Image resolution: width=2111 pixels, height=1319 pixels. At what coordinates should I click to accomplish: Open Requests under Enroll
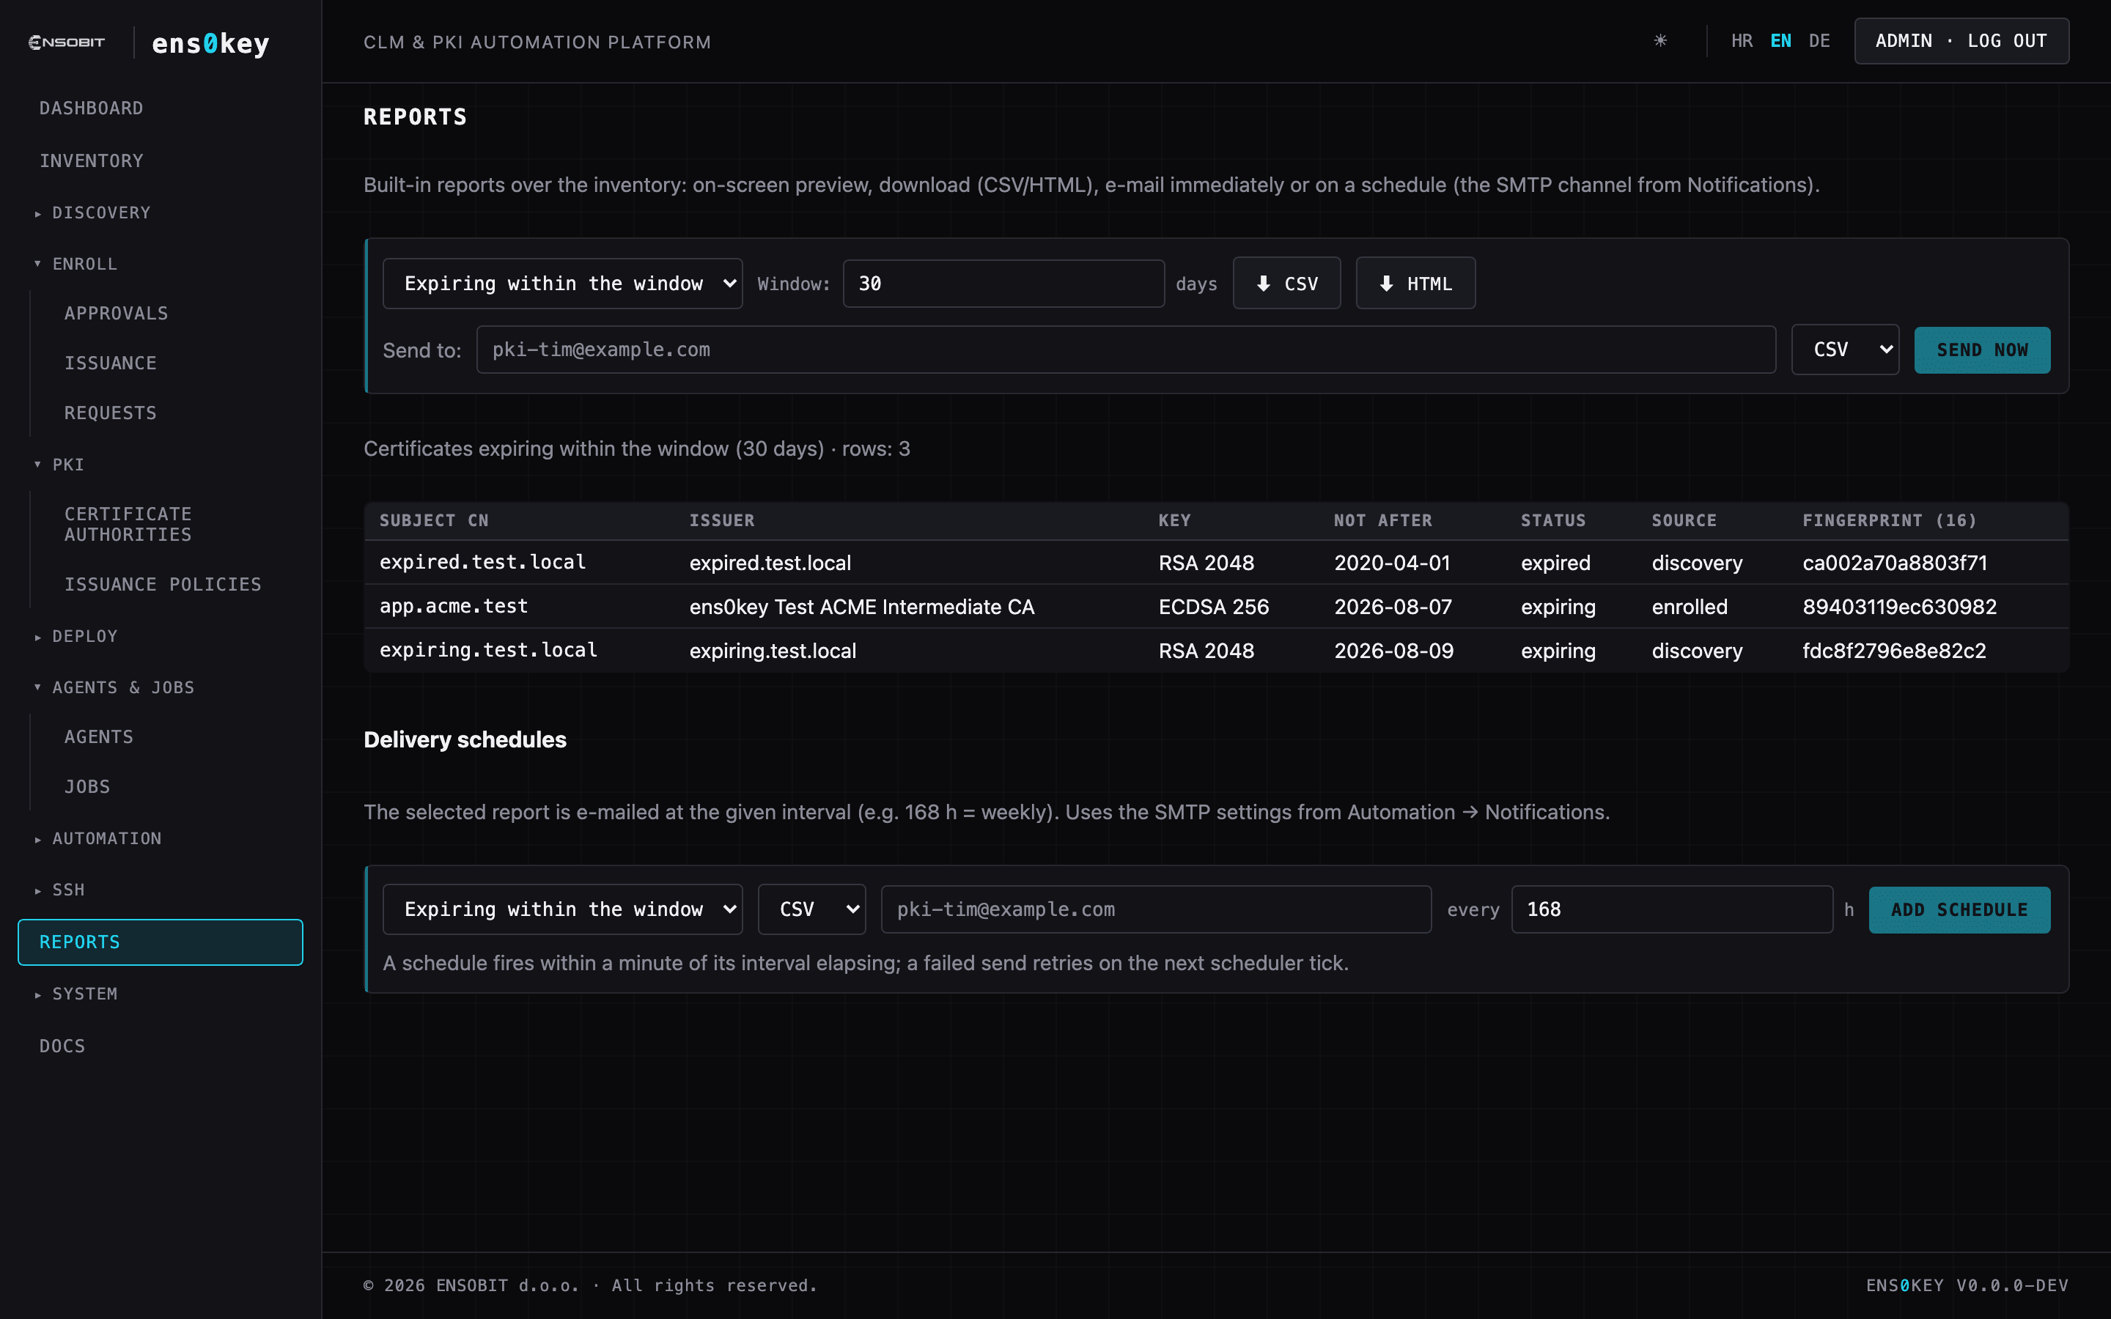point(110,413)
